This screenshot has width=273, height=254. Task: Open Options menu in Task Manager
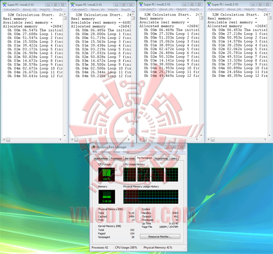point(105,152)
